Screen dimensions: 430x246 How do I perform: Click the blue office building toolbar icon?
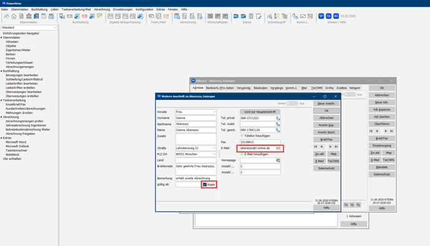(x=36, y=16)
